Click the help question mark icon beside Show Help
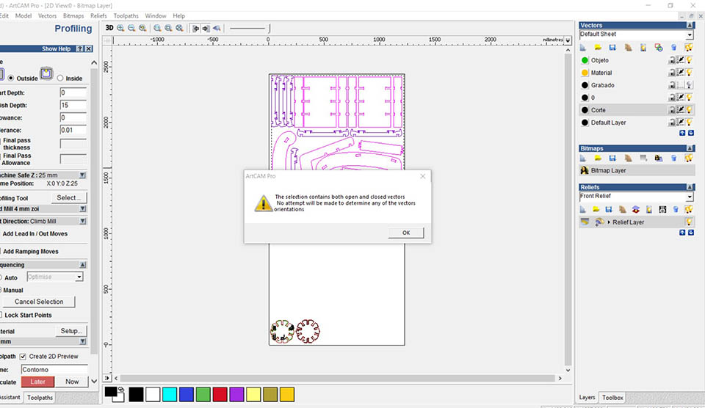 [x=79, y=48]
